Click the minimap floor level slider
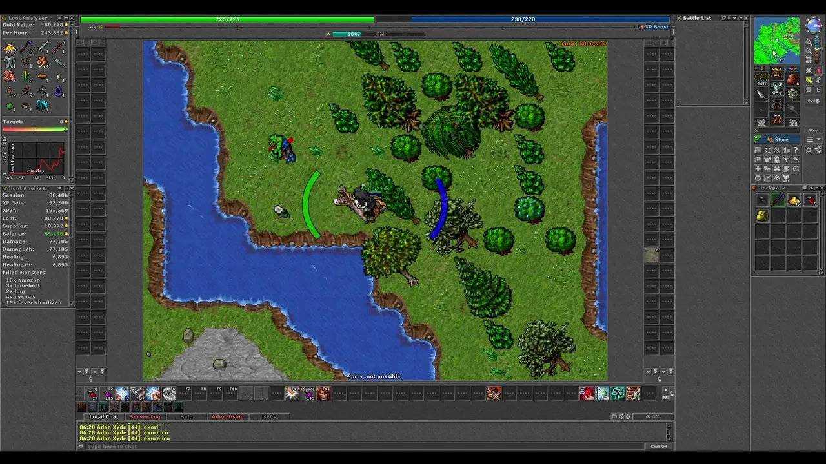The width and height of the screenshot is (826, 464). [x=818, y=50]
